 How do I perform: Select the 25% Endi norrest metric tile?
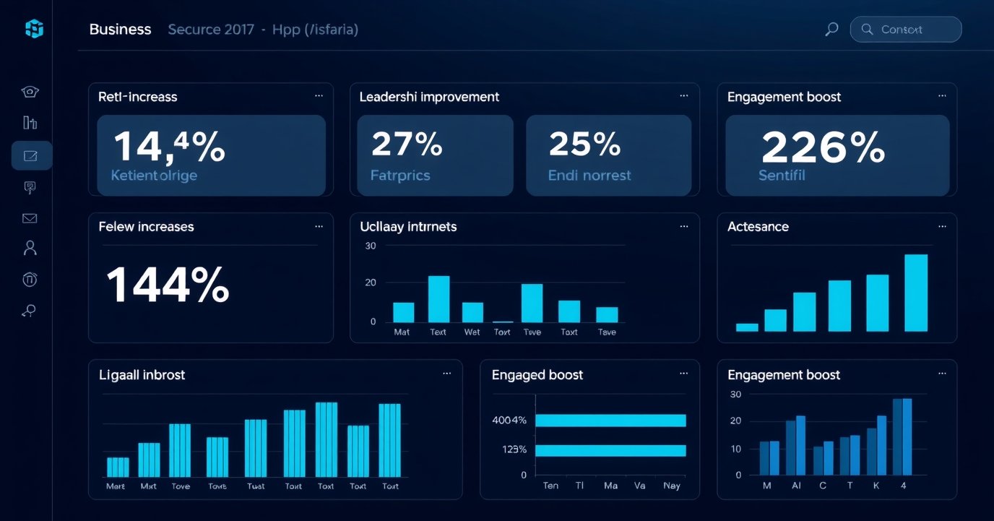click(x=608, y=155)
